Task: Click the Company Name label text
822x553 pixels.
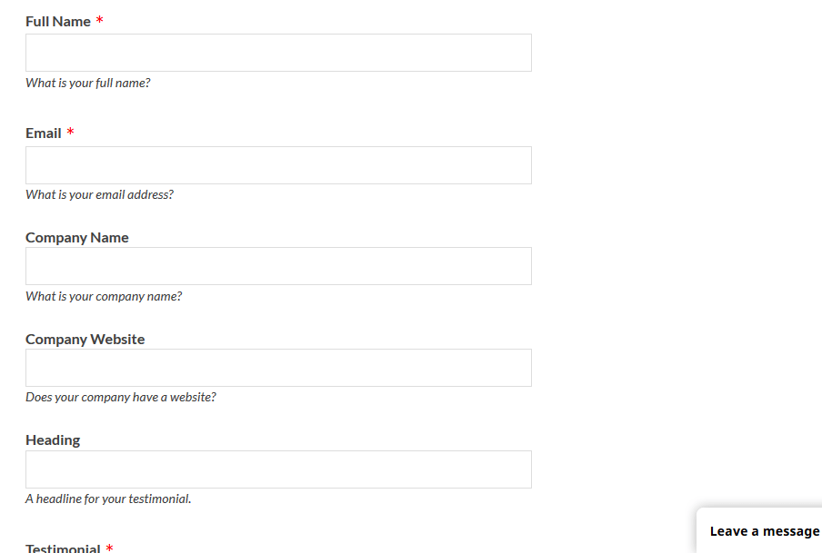Action: click(x=77, y=238)
